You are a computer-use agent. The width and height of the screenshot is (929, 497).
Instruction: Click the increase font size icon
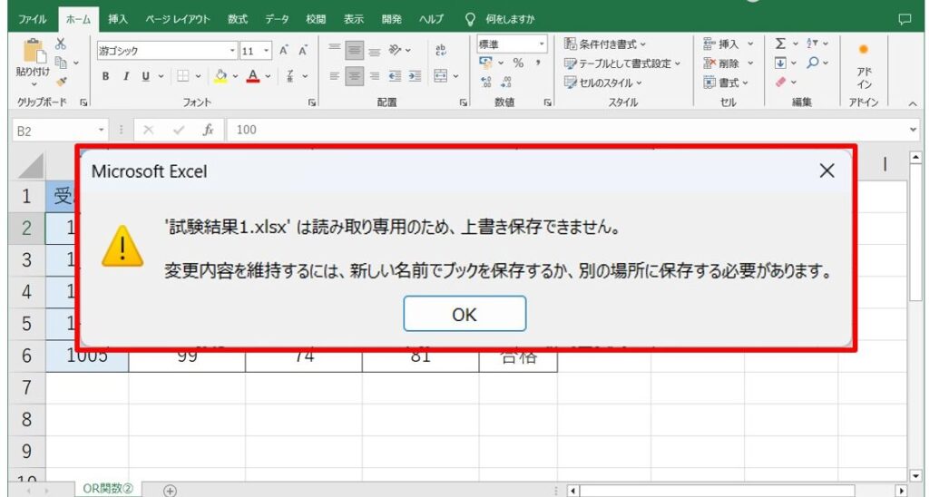(284, 51)
